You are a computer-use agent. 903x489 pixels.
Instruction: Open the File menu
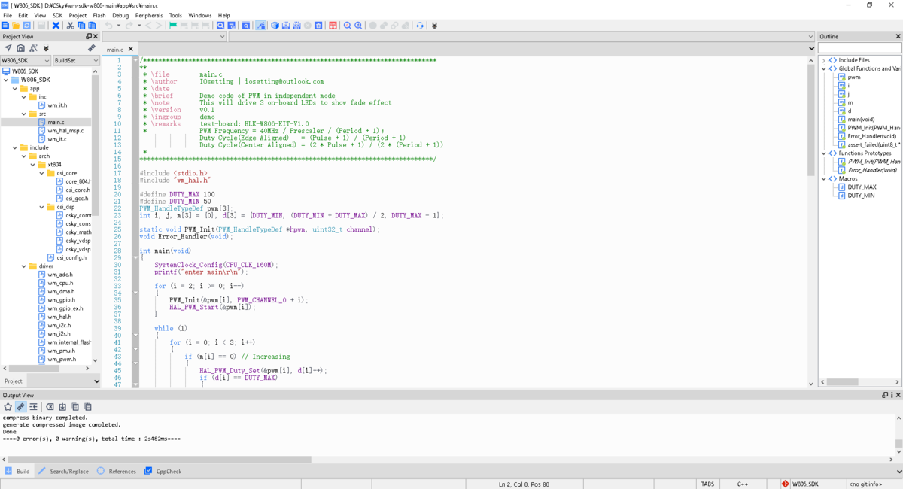pos(8,15)
